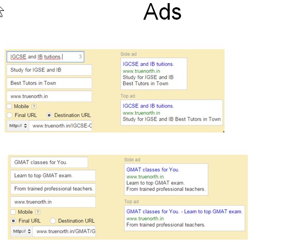Click the 'IGCSE and IB tuitions.' headline field
Image resolution: width=283 pixels, height=249 pixels.
tap(46, 57)
